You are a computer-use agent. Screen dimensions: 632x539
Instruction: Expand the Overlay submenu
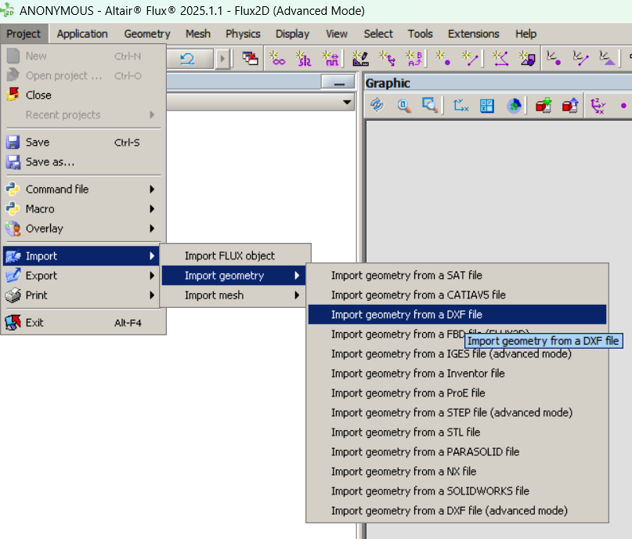click(83, 229)
